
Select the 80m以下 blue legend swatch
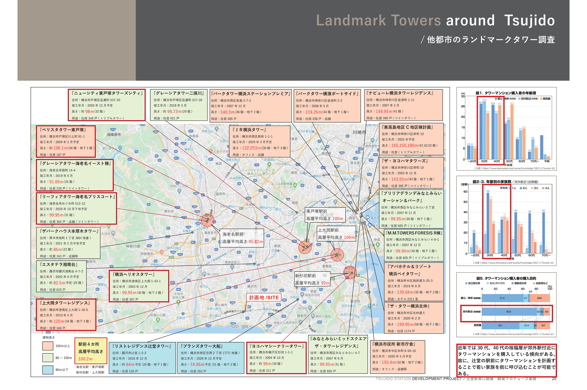pyautogui.click(x=48, y=370)
